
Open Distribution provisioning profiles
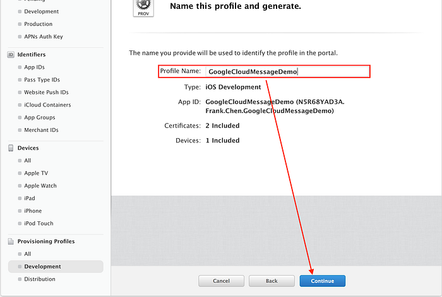point(40,279)
